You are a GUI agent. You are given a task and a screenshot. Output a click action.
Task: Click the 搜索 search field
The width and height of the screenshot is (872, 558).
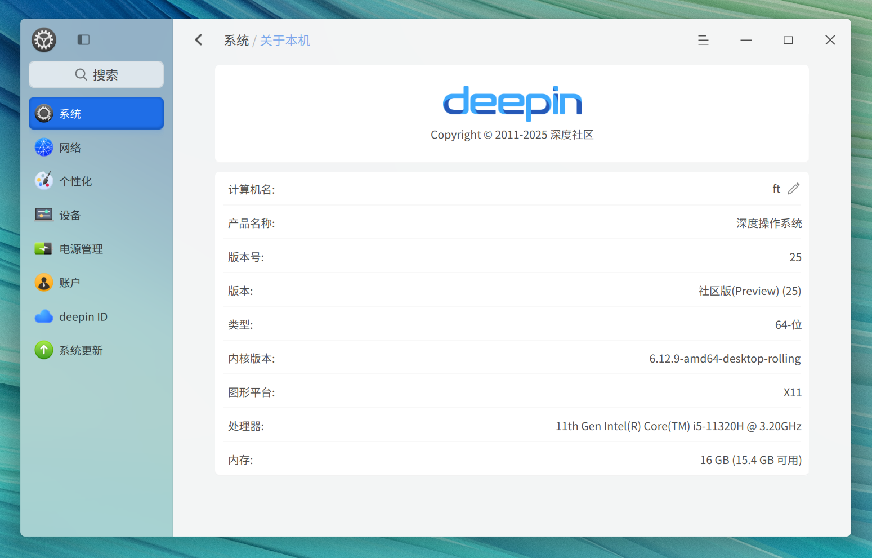[96, 74]
